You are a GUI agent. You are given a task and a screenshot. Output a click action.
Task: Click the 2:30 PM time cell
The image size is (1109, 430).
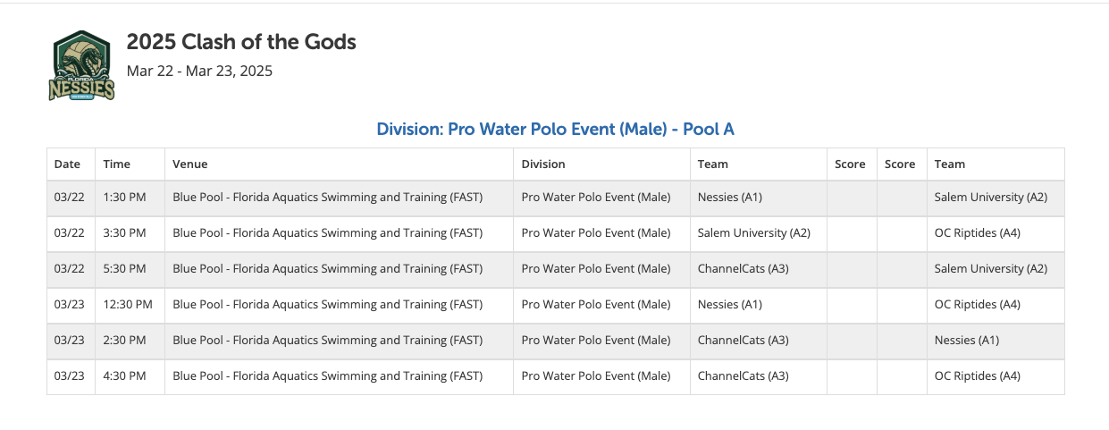point(124,341)
